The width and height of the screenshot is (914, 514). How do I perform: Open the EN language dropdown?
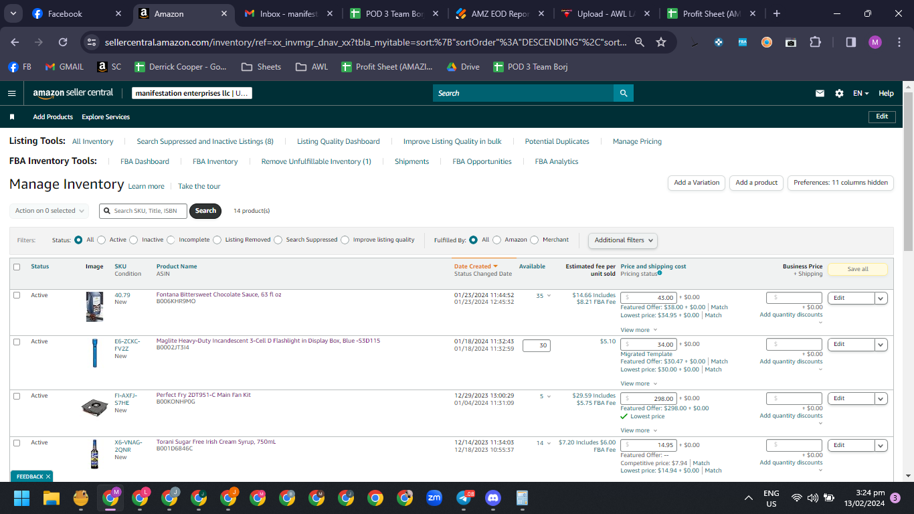(860, 94)
